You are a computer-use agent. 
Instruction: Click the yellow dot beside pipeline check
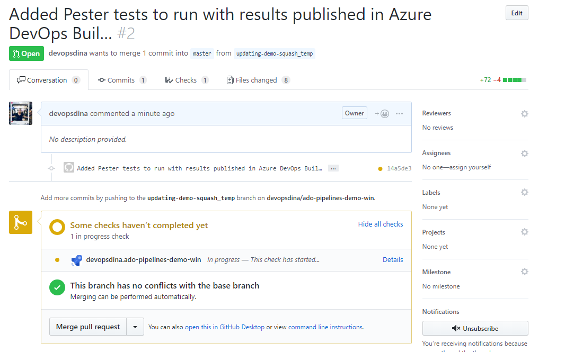coord(57,260)
